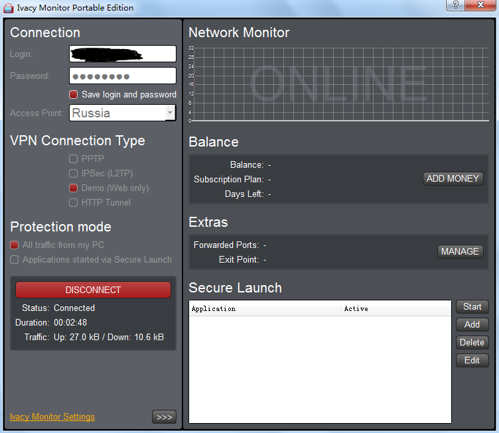Click the >>> collapse panel button
Viewport: 499px width, 433px height.
click(164, 417)
